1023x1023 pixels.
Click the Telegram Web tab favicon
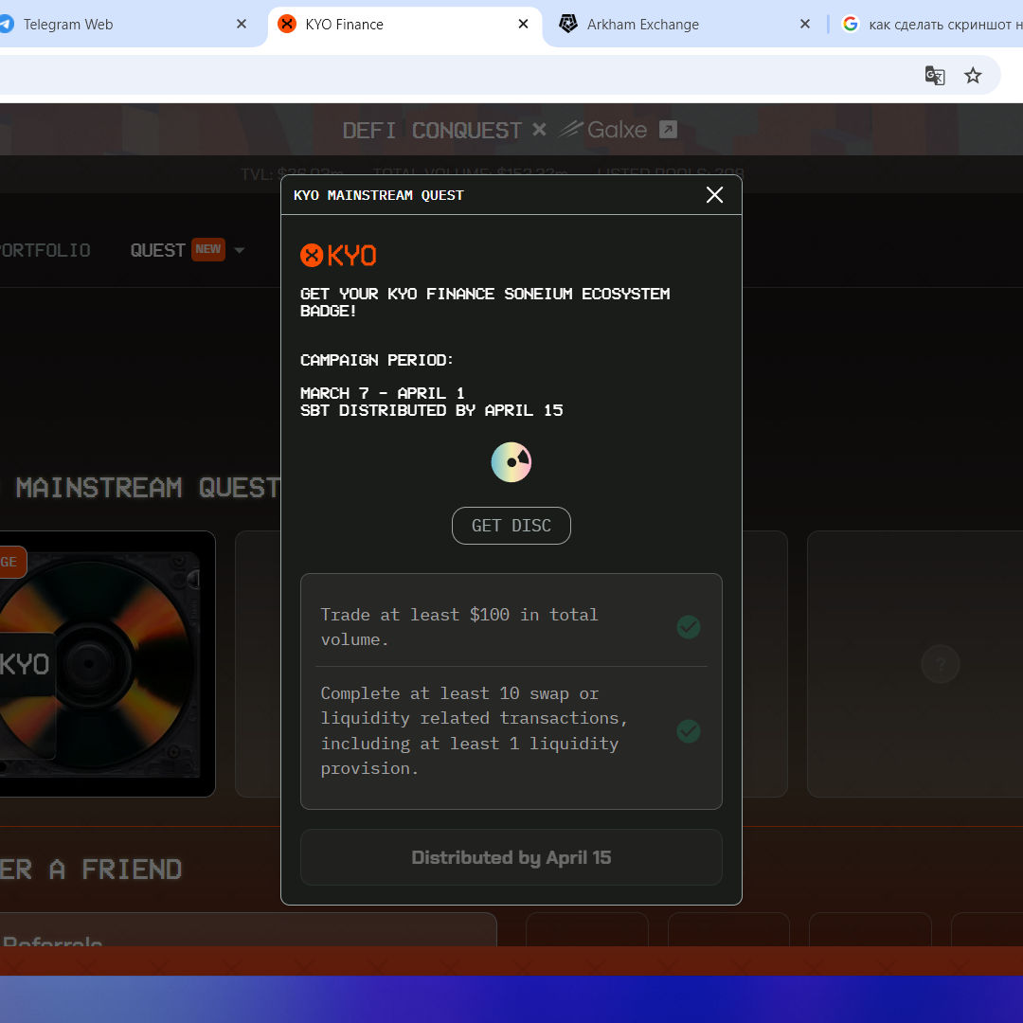click(x=6, y=24)
